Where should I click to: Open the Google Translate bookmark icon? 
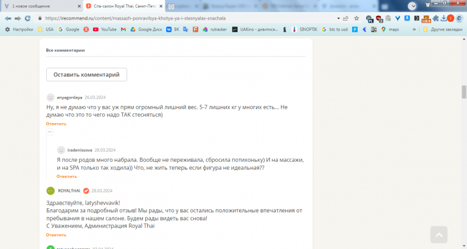coord(185,29)
